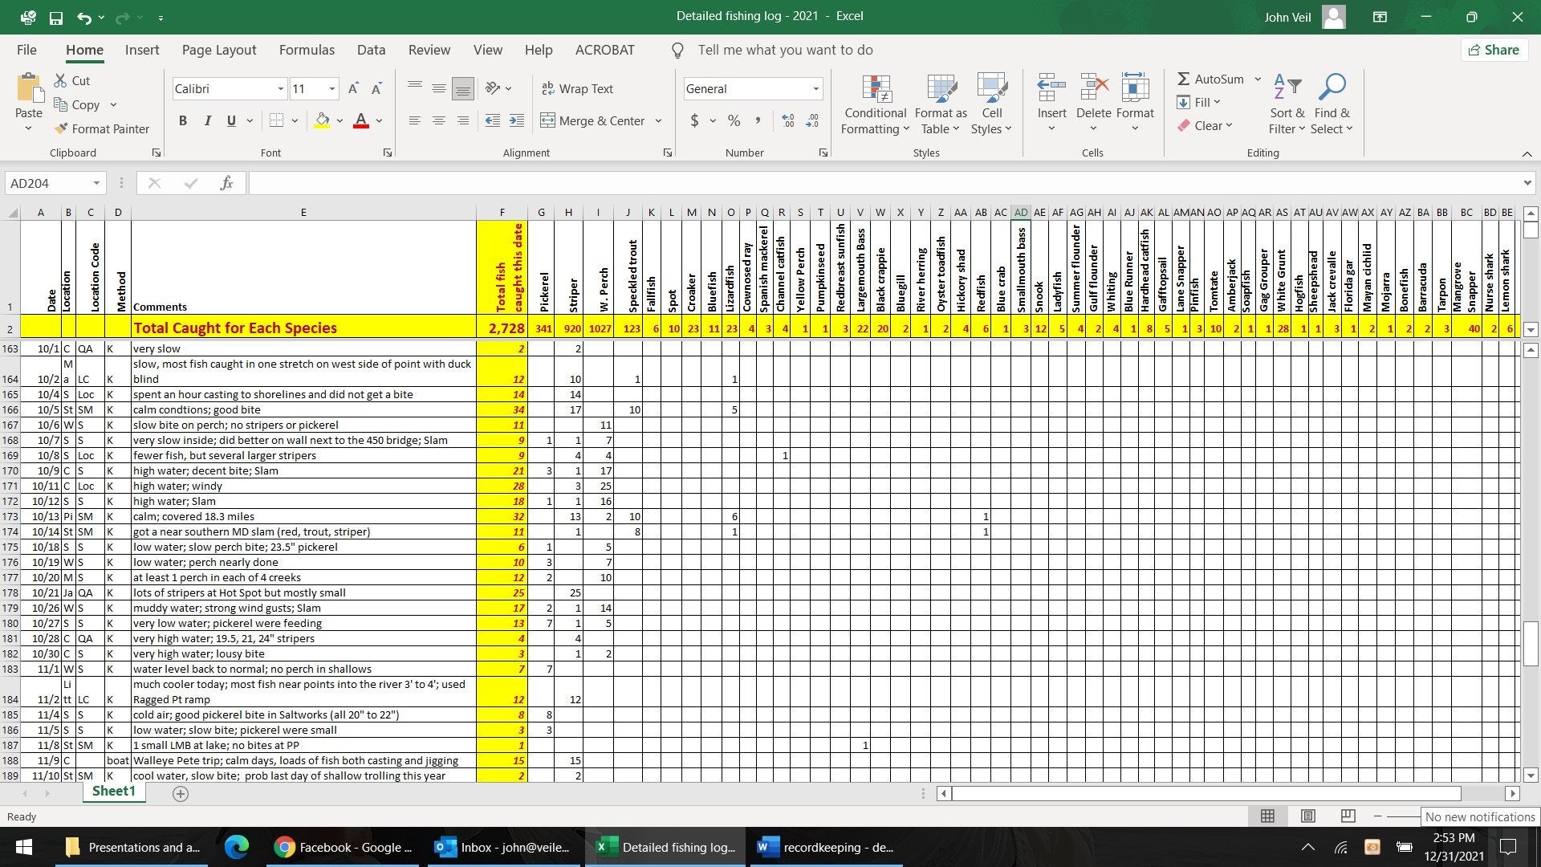Open the font name Calibri dropdown
This screenshot has height=867, width=1541.
281,88
